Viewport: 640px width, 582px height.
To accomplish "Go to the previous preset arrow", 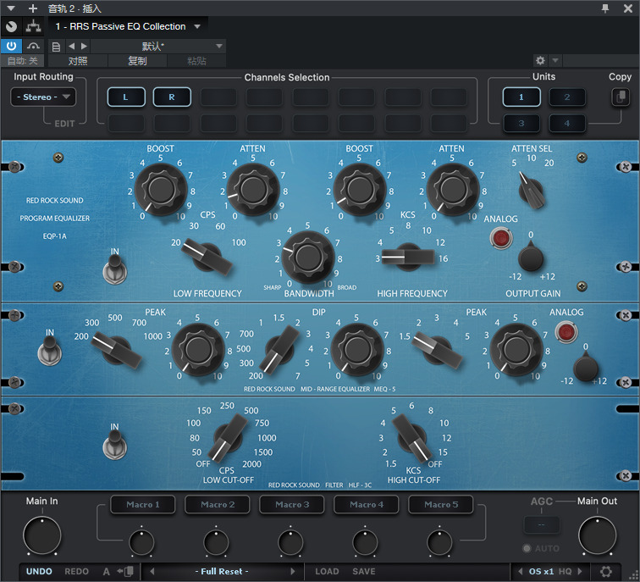I will point(71,46).
